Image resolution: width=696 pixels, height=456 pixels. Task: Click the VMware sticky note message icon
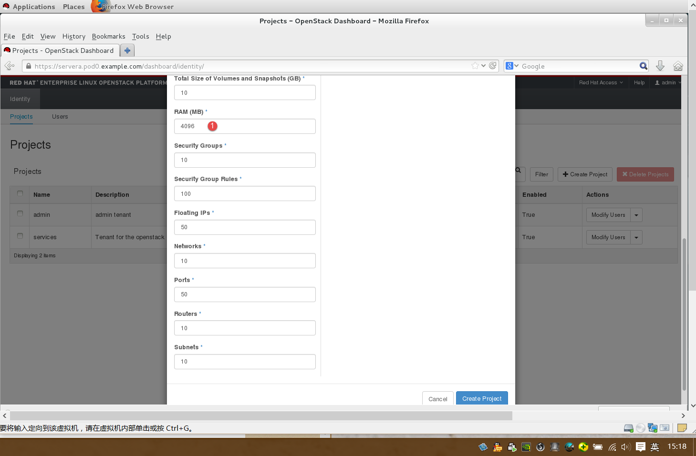coord(682,428)
